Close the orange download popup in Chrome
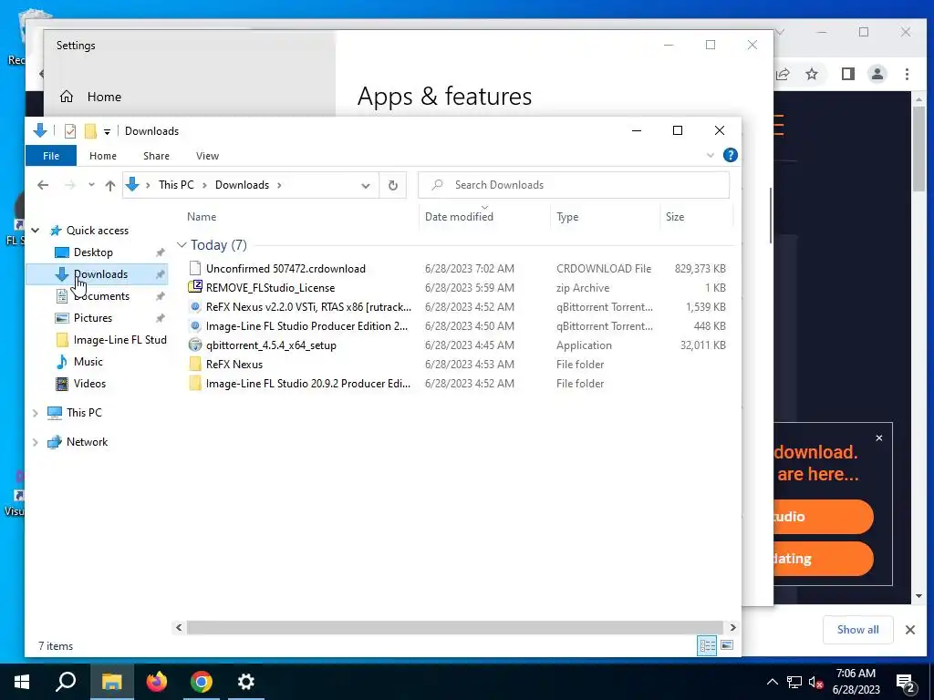Screen dimensions: 934x700 pos(879,438)
